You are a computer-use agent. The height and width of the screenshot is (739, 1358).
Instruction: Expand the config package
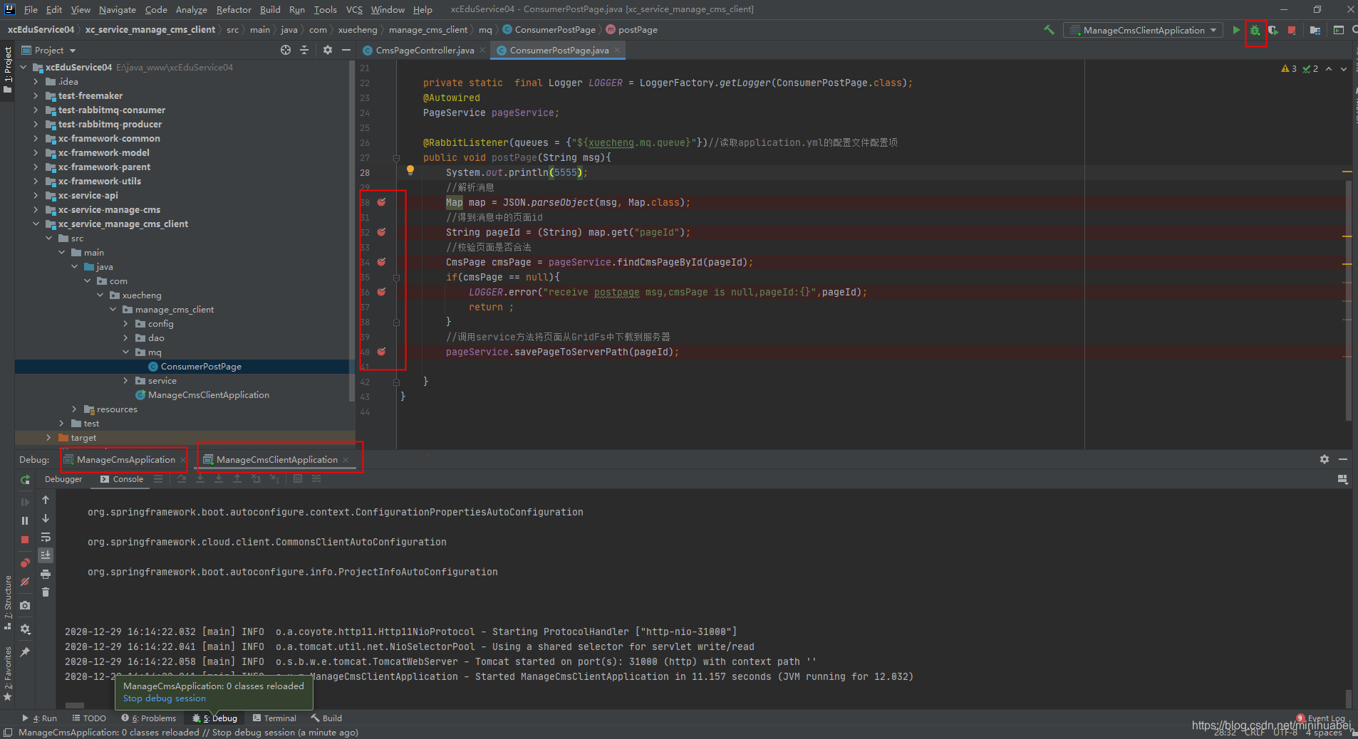[125, 324]
